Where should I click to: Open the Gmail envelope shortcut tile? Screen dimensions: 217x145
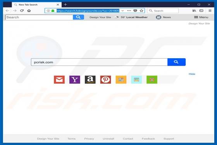pos(59,79)
